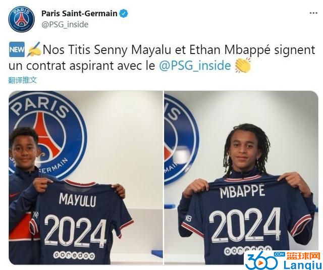This screenshot has width=323, height=270.
Task: Click the 360 Lanqiu watermark logo
Action: [283, 260]
